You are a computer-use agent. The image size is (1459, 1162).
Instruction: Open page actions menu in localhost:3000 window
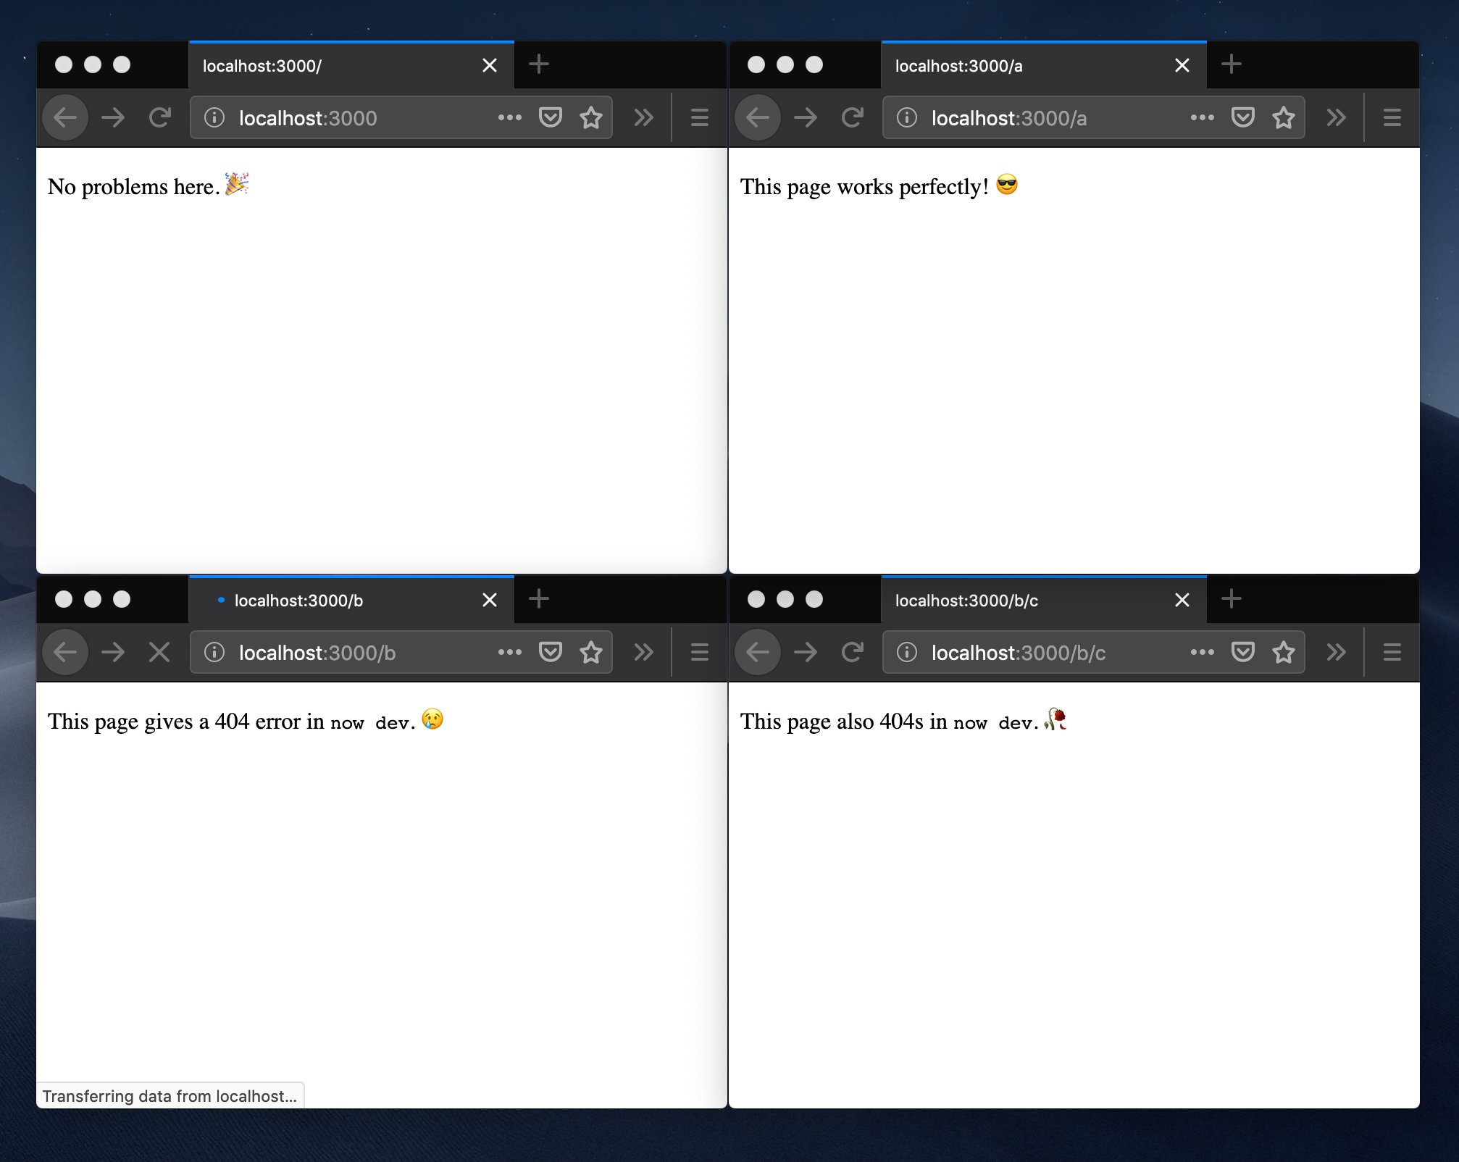pyautogui.click(x=511, y=117)
